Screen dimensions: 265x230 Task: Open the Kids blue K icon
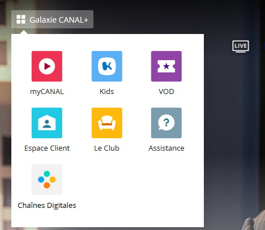107,66
